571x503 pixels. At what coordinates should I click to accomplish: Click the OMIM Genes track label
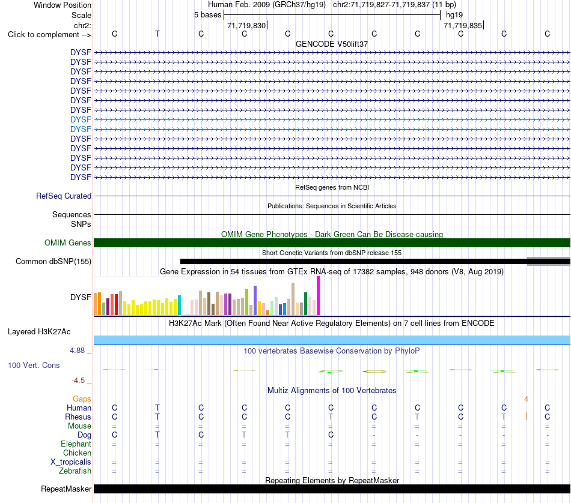pos(67,242)
